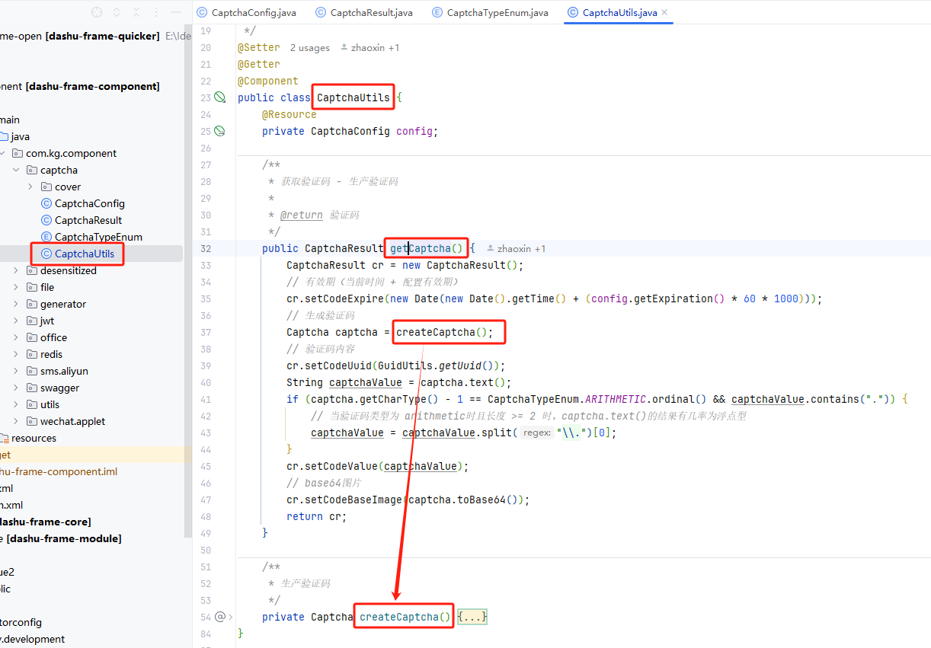Screen dimensions: 931x648
Task: Expand folded createCaptcha method arrow
Action: click(x=231, y=617)
